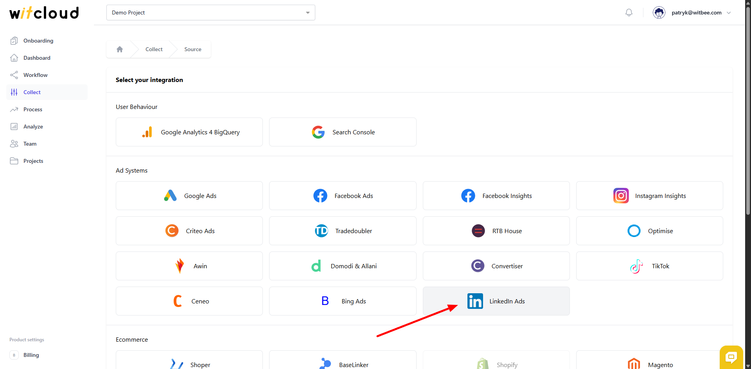The image size is (751, 369).
Task: Select the Bing Ads integration
Action: coord(343,301)
